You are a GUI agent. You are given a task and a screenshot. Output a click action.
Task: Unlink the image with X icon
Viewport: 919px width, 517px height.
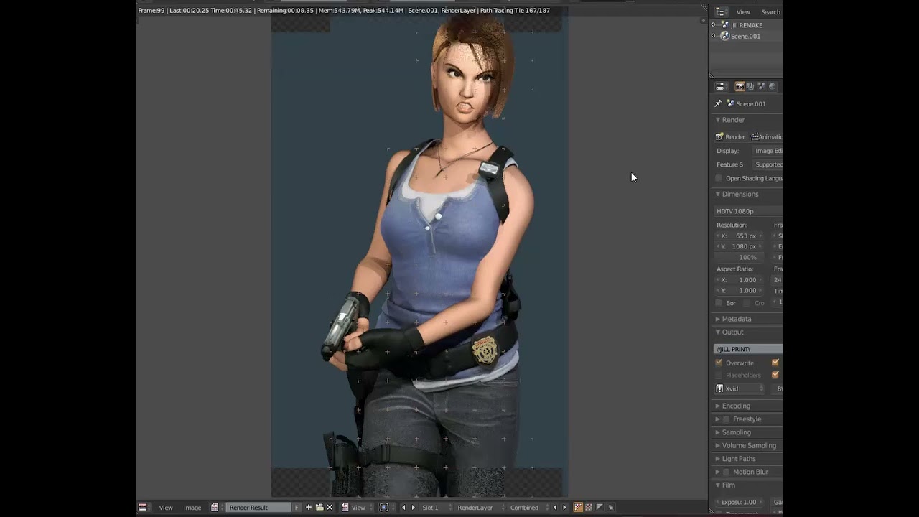pos(330,507)
